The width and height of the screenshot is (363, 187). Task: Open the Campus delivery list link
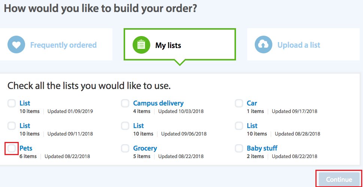tap(158, 103)
